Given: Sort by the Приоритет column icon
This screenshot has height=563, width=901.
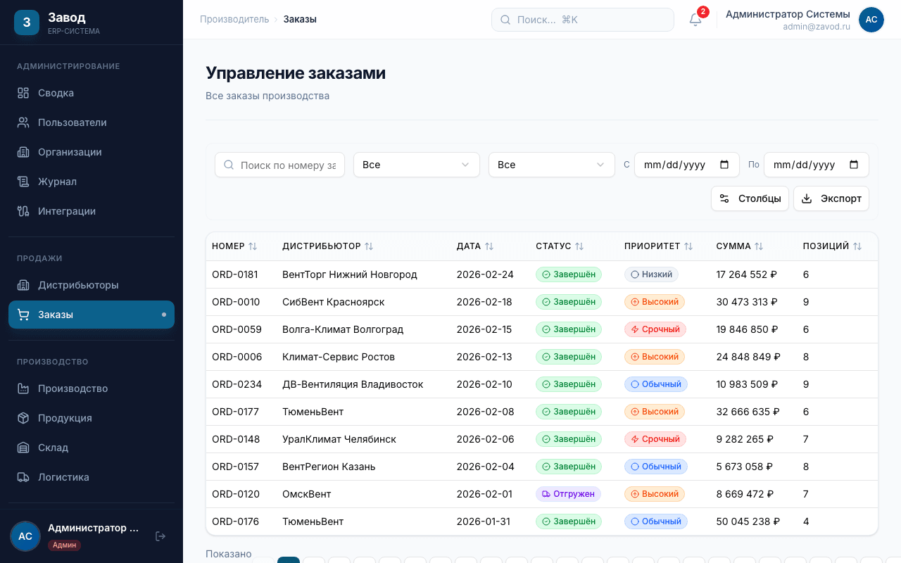Looking at the screenshot, I should (688, 246).
